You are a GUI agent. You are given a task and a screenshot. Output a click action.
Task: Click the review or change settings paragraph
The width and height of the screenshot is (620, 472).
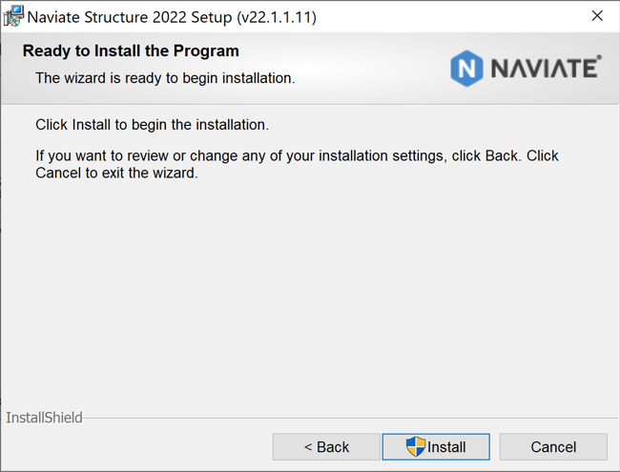point(297,164)
